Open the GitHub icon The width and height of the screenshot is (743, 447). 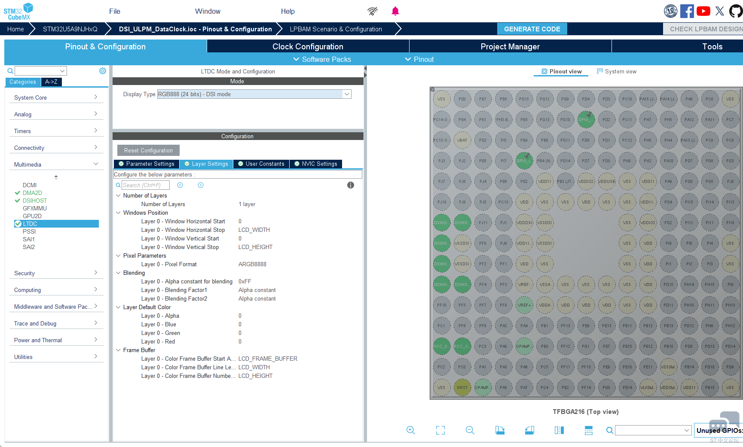[736, 11]
